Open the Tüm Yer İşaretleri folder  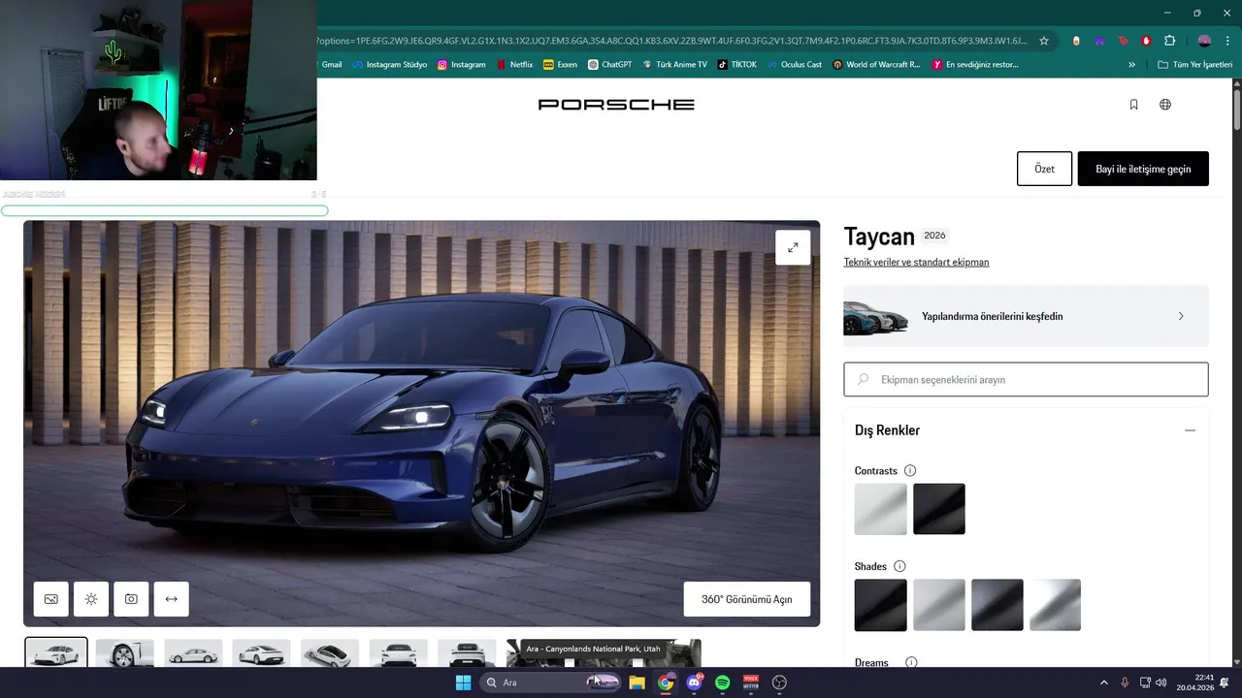tap(1195, 65)
